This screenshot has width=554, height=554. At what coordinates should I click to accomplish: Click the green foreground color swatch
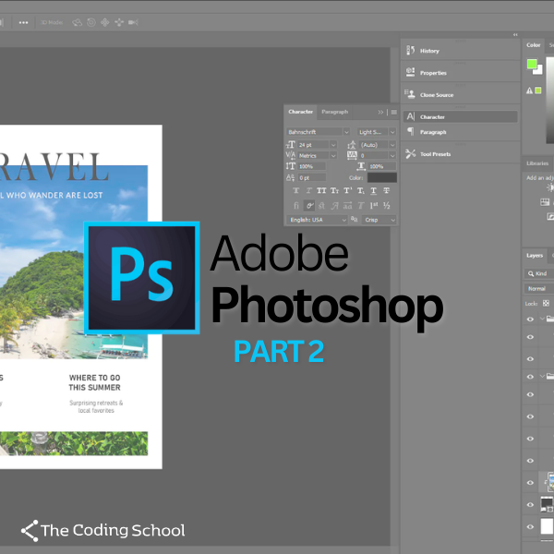[532, 65]
